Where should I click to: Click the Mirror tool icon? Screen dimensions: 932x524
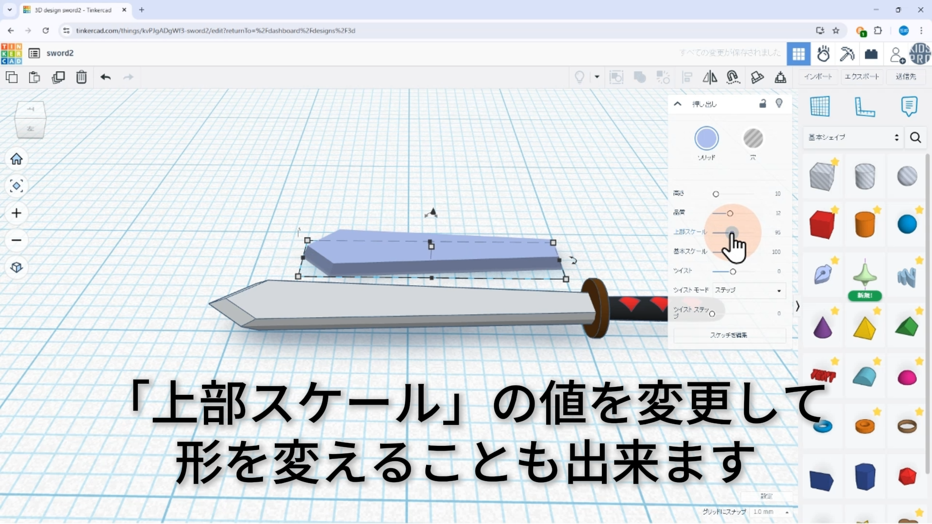coord(710,77)
